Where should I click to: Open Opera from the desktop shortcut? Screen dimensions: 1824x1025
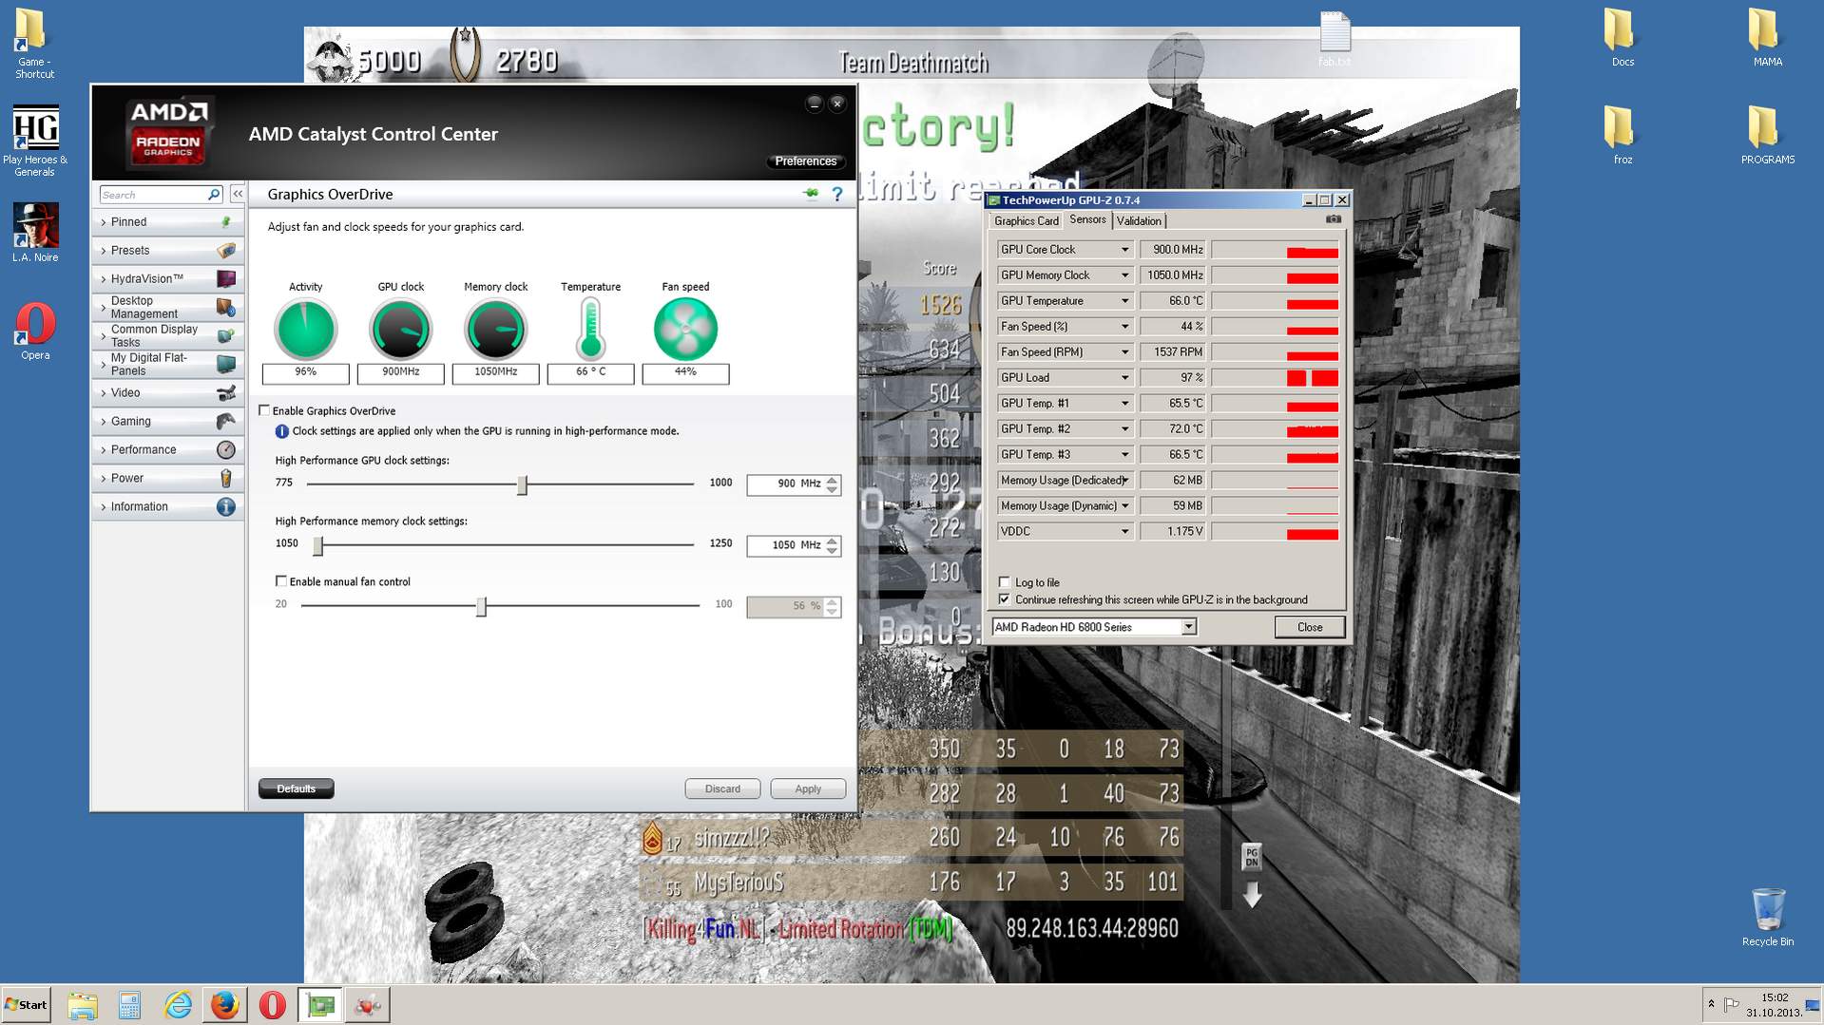tap(35, 332)
